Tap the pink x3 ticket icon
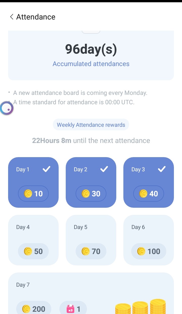The image size is (182, 314). point(70,309)
